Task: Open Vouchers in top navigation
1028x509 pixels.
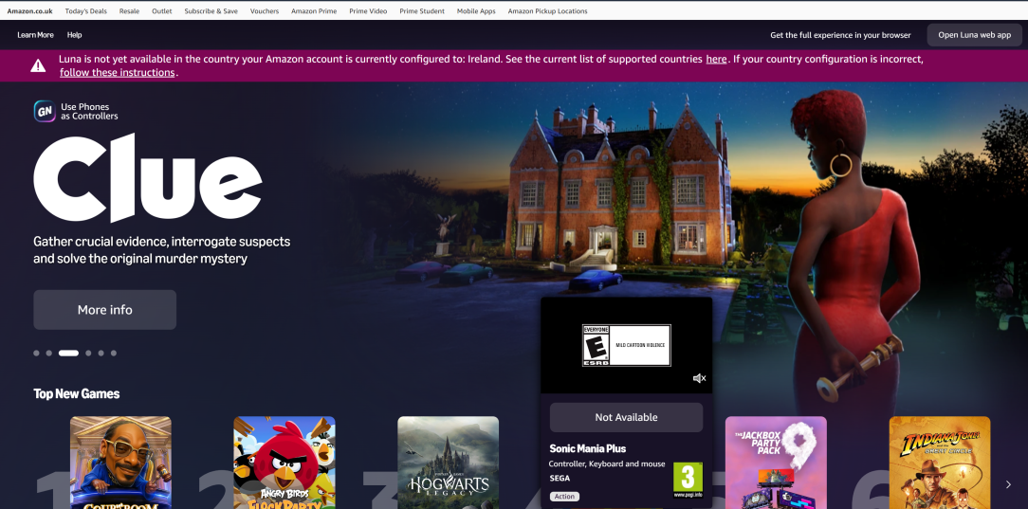Action: pos(265,11)
